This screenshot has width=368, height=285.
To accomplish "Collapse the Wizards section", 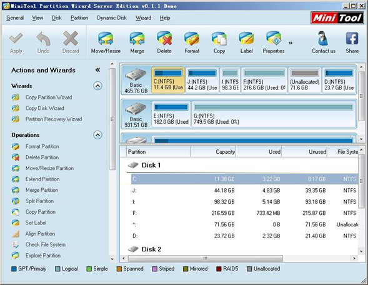I will point(97,86).
